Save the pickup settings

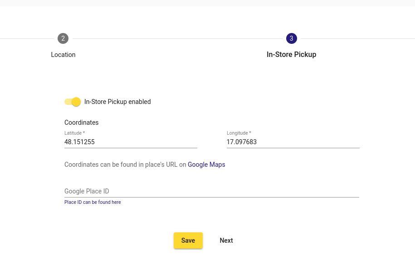188,240
